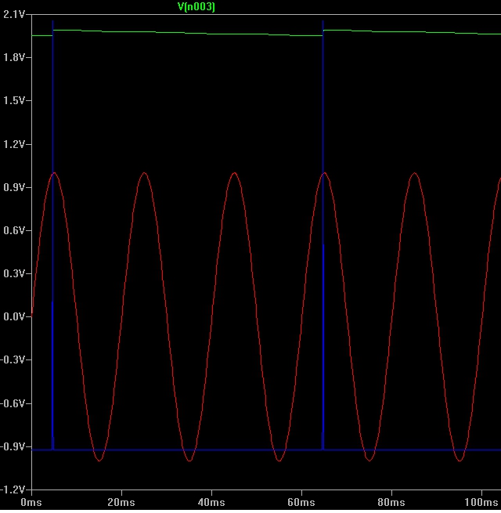501x513 pixels.
Task: Click the first red sine wave peak
Action: 54,173
